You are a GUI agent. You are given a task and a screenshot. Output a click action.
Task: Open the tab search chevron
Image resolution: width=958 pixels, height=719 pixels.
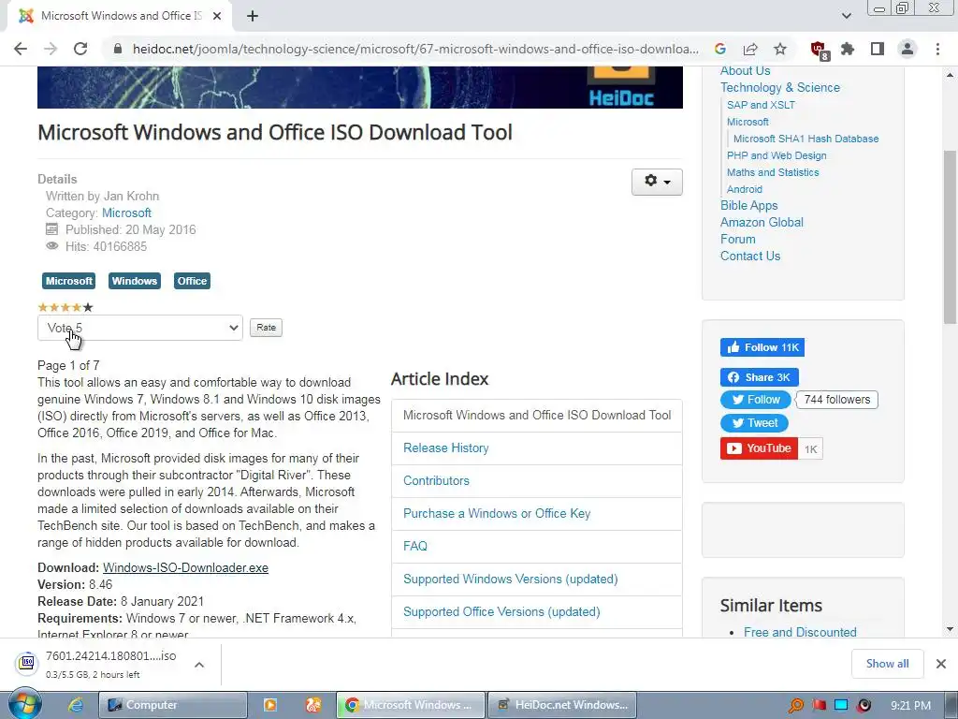[x=846, y=16]
